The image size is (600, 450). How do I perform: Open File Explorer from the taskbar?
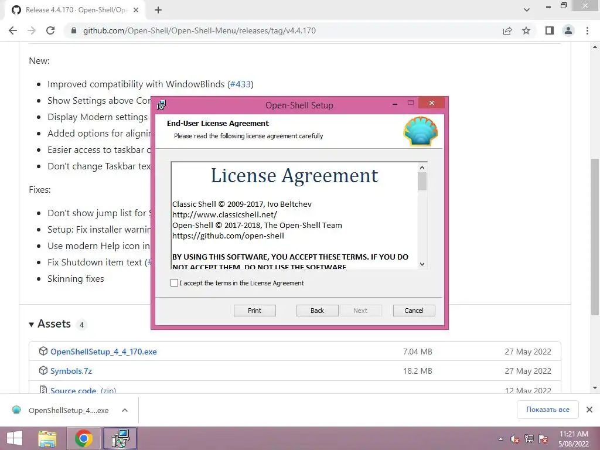coord(47,438)
